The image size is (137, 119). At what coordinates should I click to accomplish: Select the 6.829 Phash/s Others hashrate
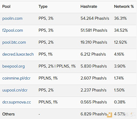click(94, 114)
